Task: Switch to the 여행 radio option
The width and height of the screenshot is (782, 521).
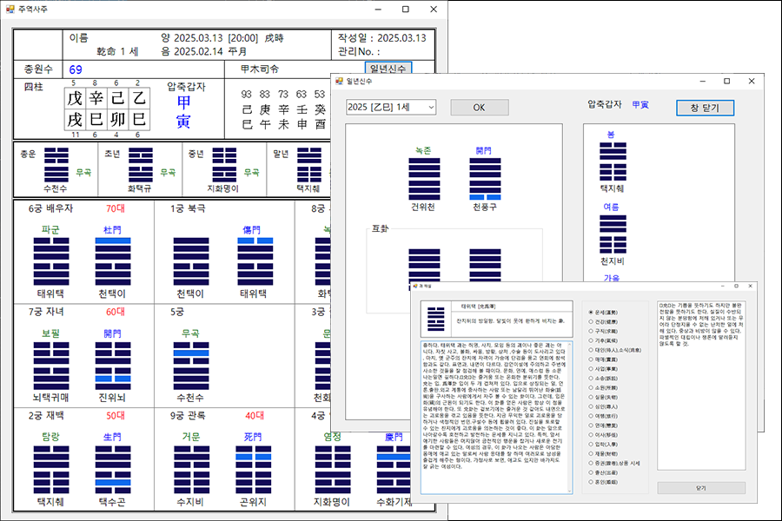Action: tap(592, 415)
